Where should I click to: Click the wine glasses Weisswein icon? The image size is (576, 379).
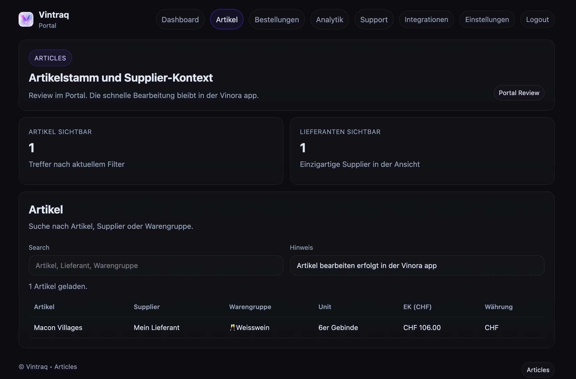pos(232,328)
